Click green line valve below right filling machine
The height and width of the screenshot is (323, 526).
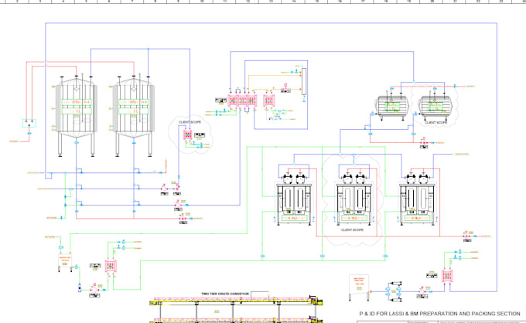(385, 256)
